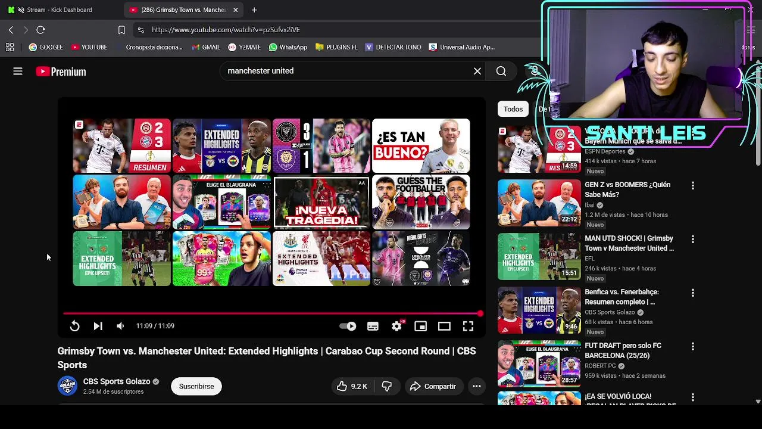Bookmark this page icon
Screen dimensions: 762x429
[121, 30]
